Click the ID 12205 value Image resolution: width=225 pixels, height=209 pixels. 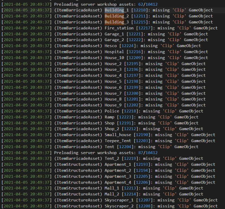(x=142, y=177)
